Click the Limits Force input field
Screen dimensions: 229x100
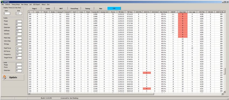click(19, 68)
